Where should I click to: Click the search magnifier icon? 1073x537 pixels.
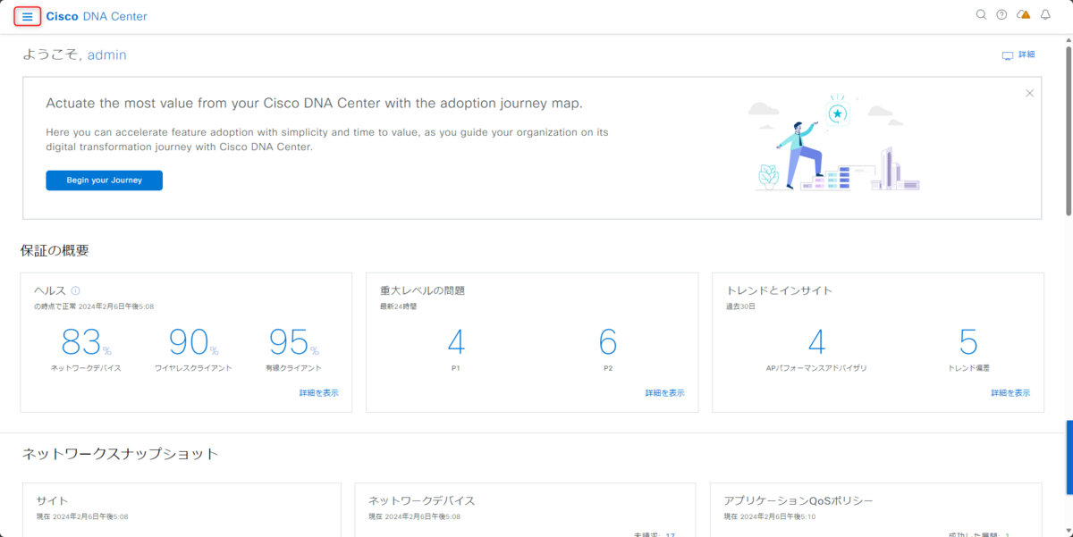tap(981, 15)
